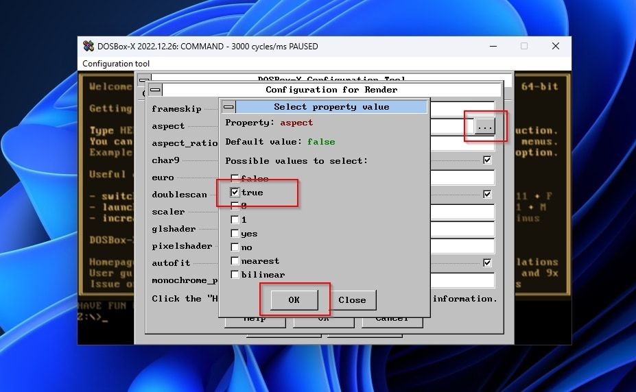Click OK in Select property value dialog
The width and height of the screenshot is (636, 392).
click(x=294, y=300)
